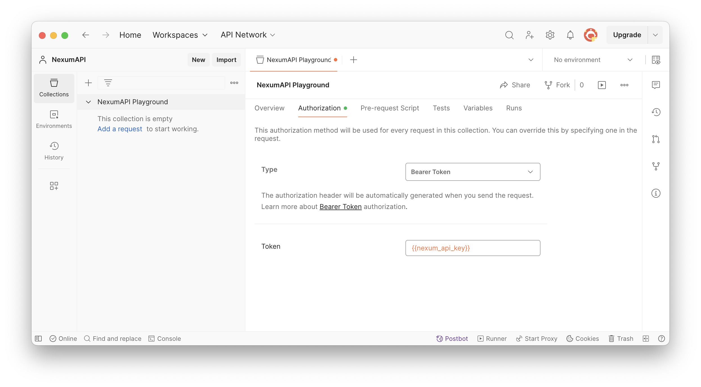Click the Run collection play icon
The width and height of the screenshot is (701, 387).
602,85
